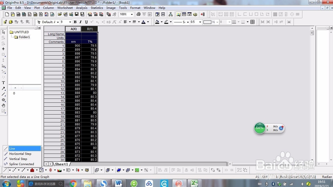Toggle Italic formatting
The height and width of the screenshot is (187, 333).
pyautogui.click(x=81, y=22)
